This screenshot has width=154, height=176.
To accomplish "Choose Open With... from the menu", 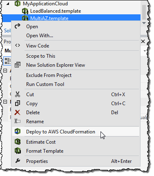I will [x=76, y=36].
